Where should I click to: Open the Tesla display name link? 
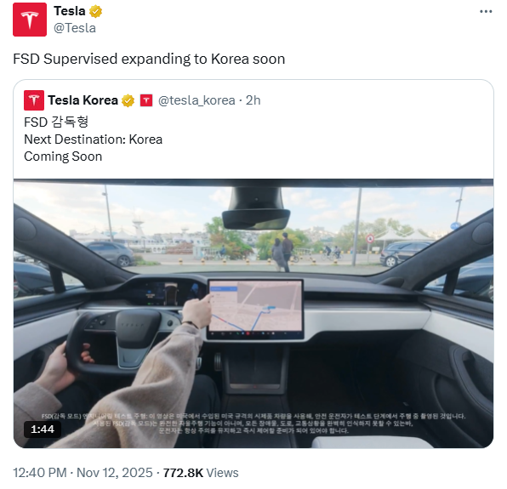[69, 11]
